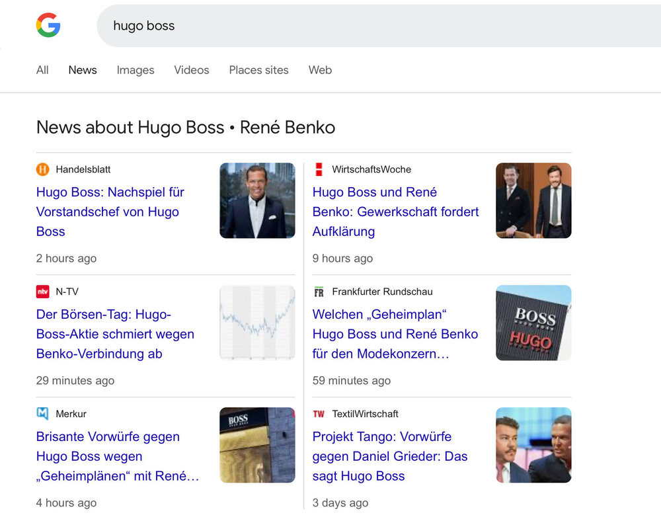Click the Handelsblatt source icon
The height and width of the screenshot is (521, 661).
point(43,169)
